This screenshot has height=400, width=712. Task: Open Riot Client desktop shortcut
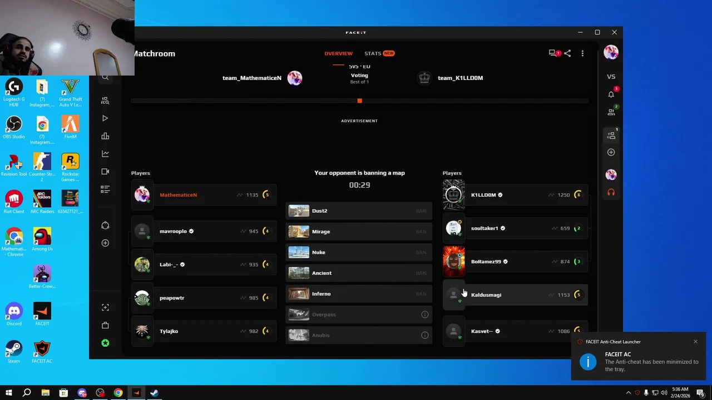click(x=14, y=202)
